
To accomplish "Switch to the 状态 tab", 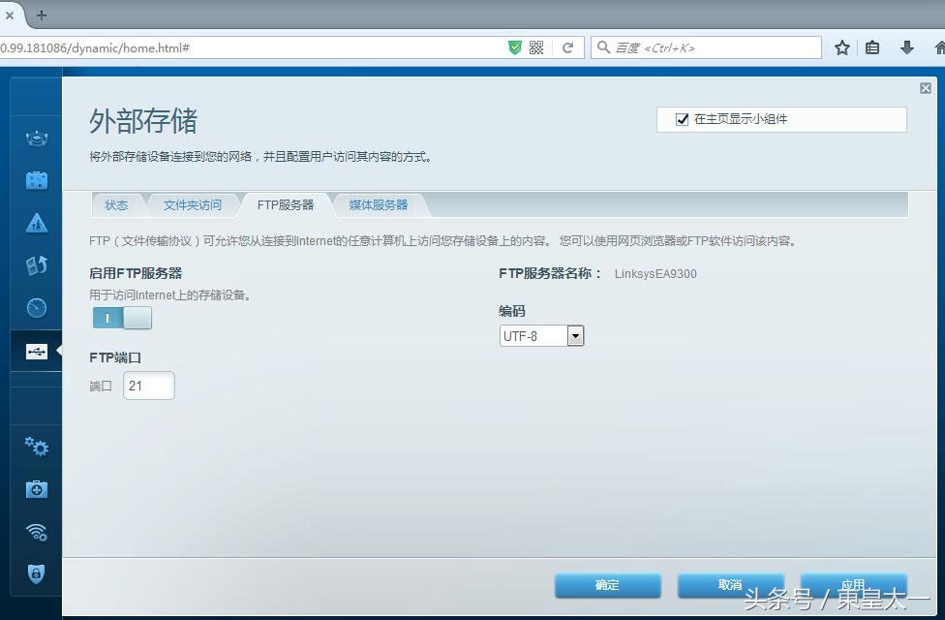I will coord(116,204).
